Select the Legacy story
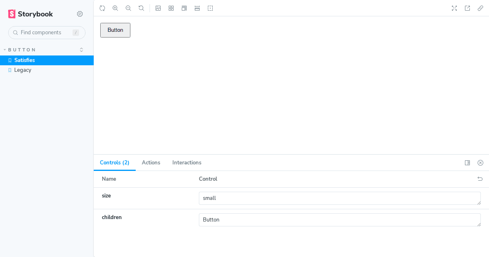This screenshot has height=257, width=489. click(22, 70)
